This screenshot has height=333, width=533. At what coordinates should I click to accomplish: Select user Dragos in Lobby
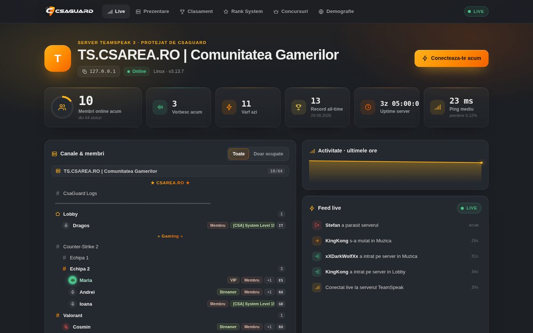point(170,226)
